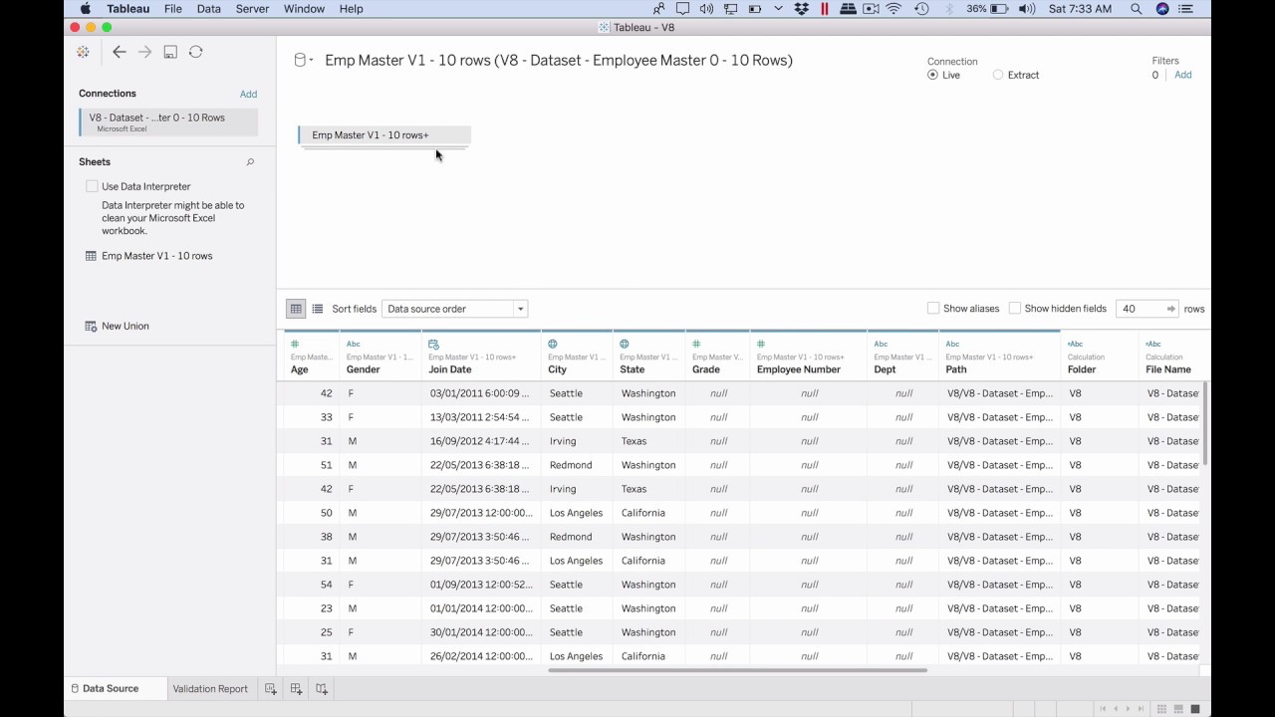Create a new dashboard from the bottom tab bar

pyautogui.click(x=296, y=688)
